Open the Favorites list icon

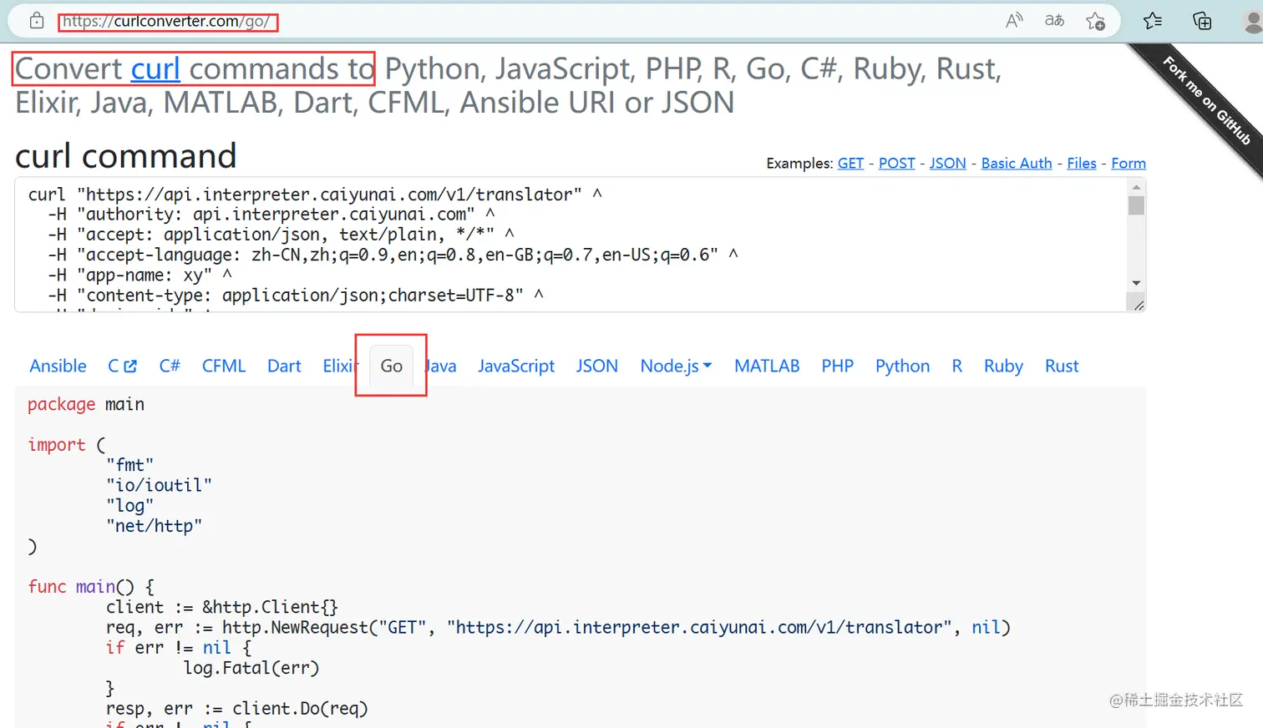click(1153, 21)
